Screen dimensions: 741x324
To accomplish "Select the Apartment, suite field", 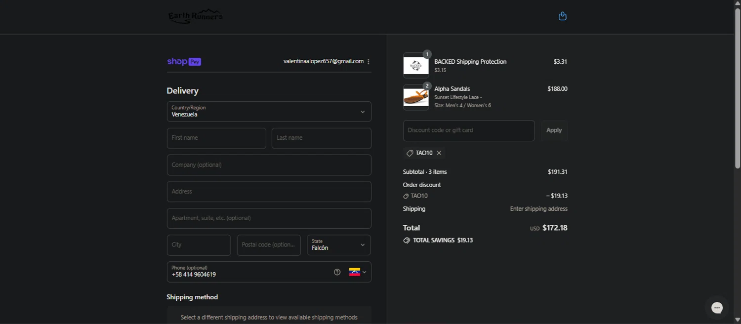I will tap(269, 218).
